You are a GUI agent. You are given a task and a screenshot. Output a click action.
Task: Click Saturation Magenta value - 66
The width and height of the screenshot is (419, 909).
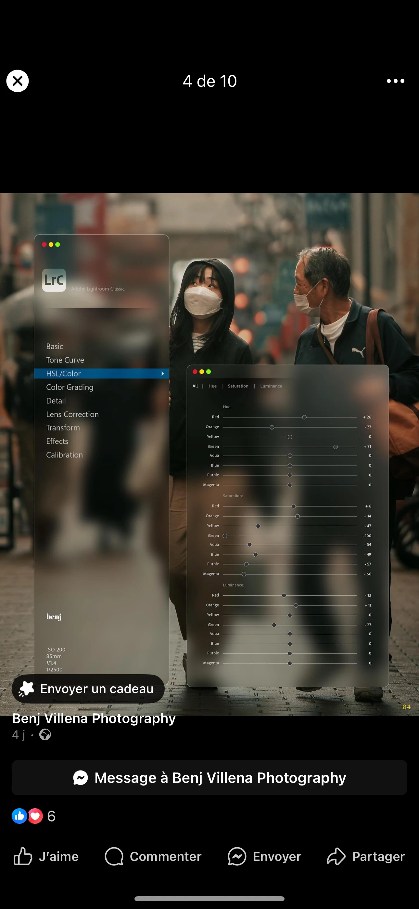[x=367, y=574]
